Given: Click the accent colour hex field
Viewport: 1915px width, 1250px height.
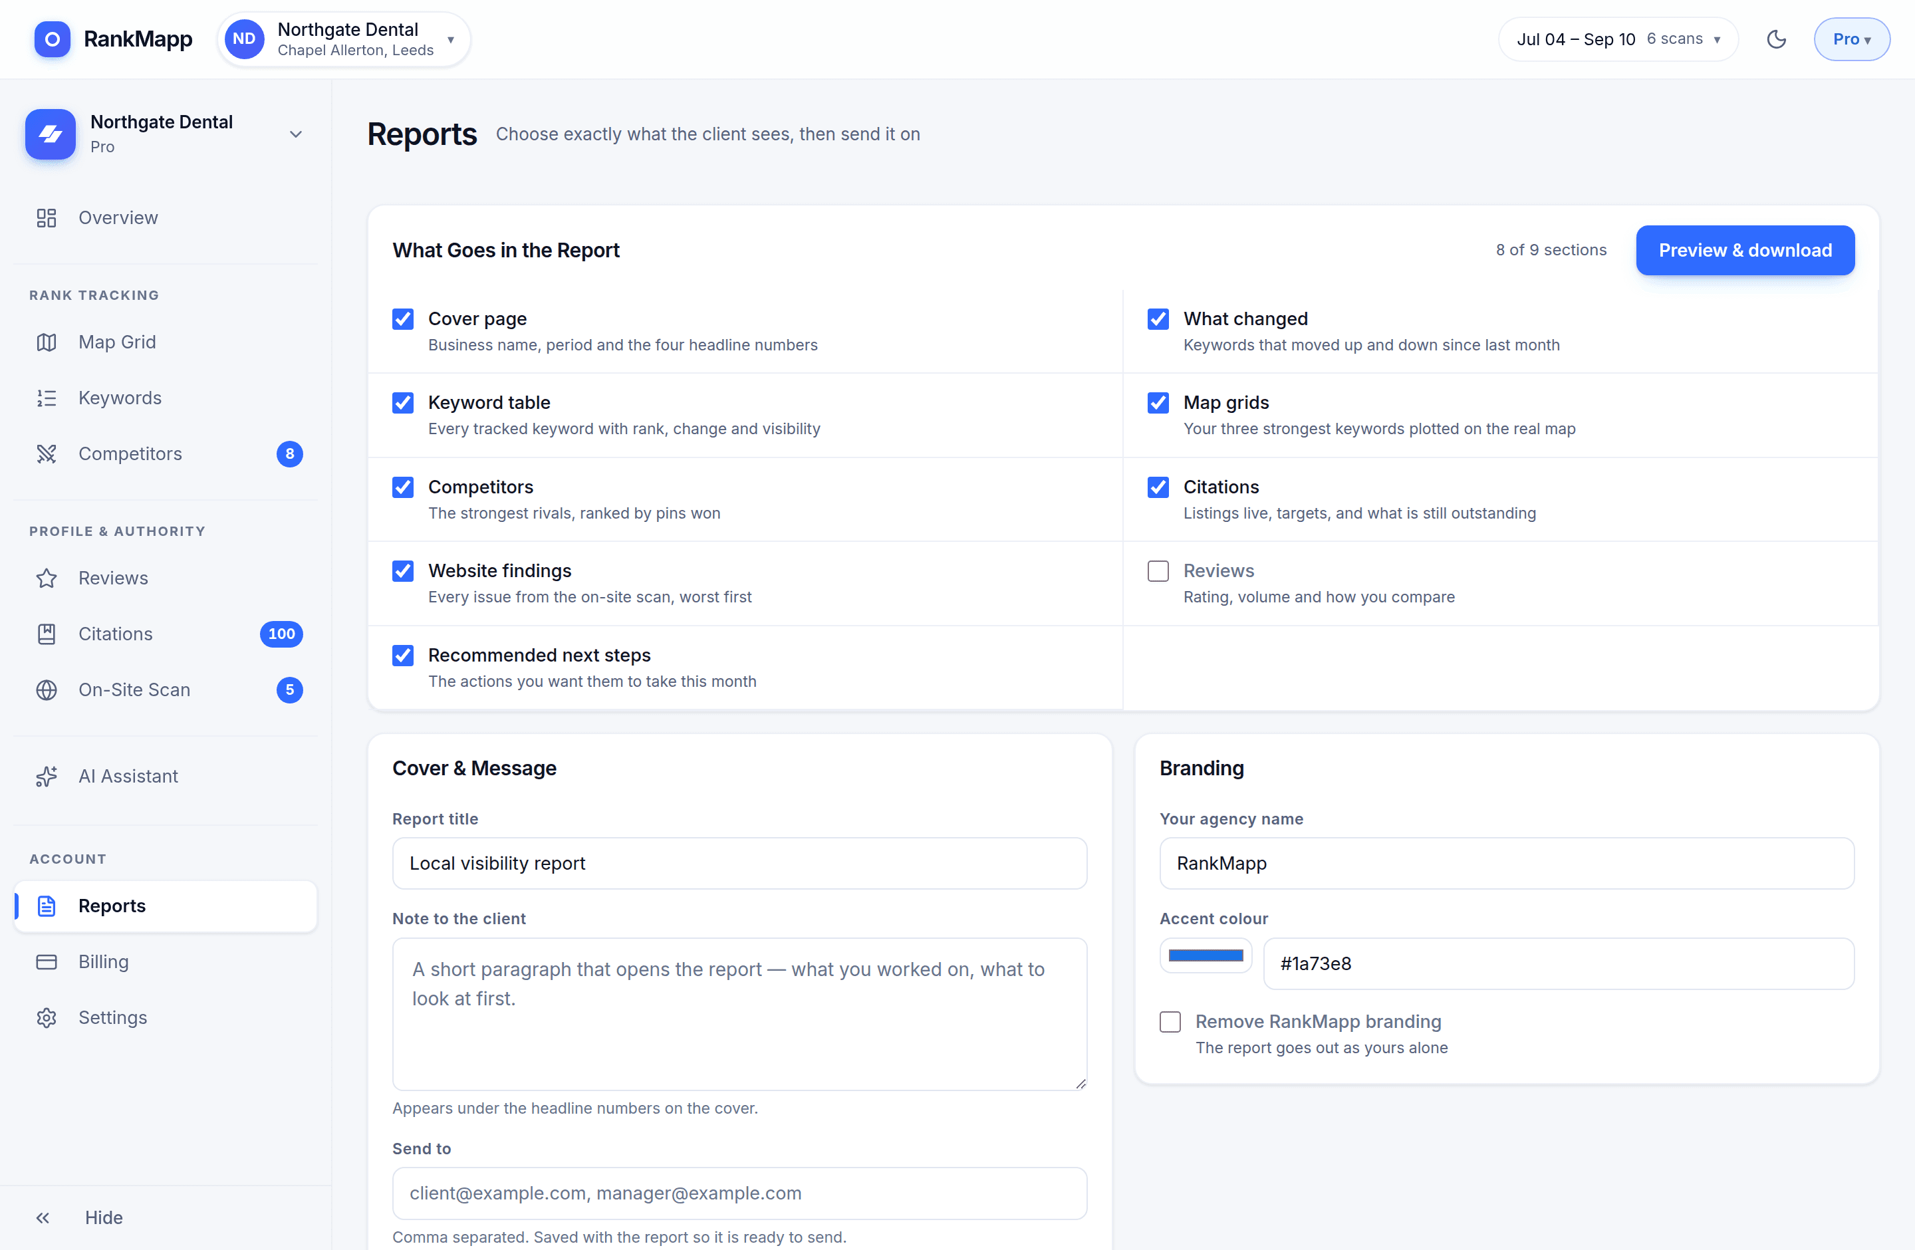Looking at the screenshot, I should 1559,963.
